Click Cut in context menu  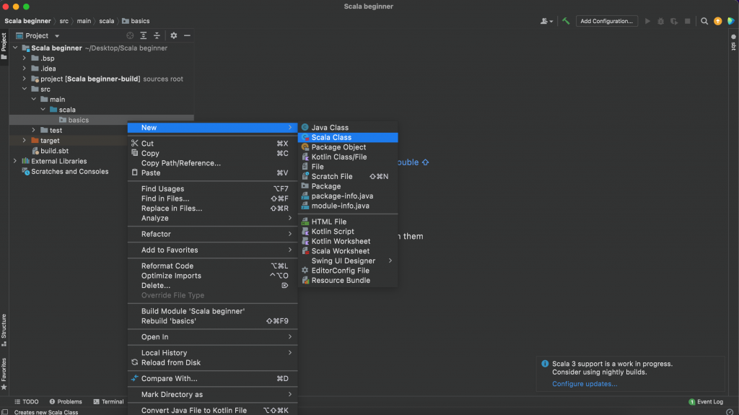point(213,144)
